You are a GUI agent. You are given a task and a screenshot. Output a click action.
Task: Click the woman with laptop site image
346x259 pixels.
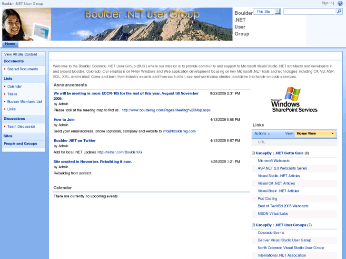26,24
